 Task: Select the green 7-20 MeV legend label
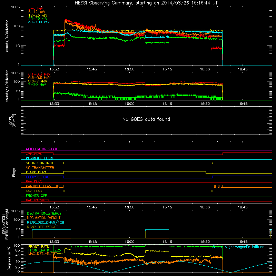[37, 85]
